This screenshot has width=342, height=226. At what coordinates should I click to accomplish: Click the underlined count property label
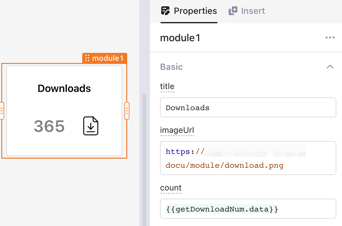pyautogui.click(x=171, y=188)
